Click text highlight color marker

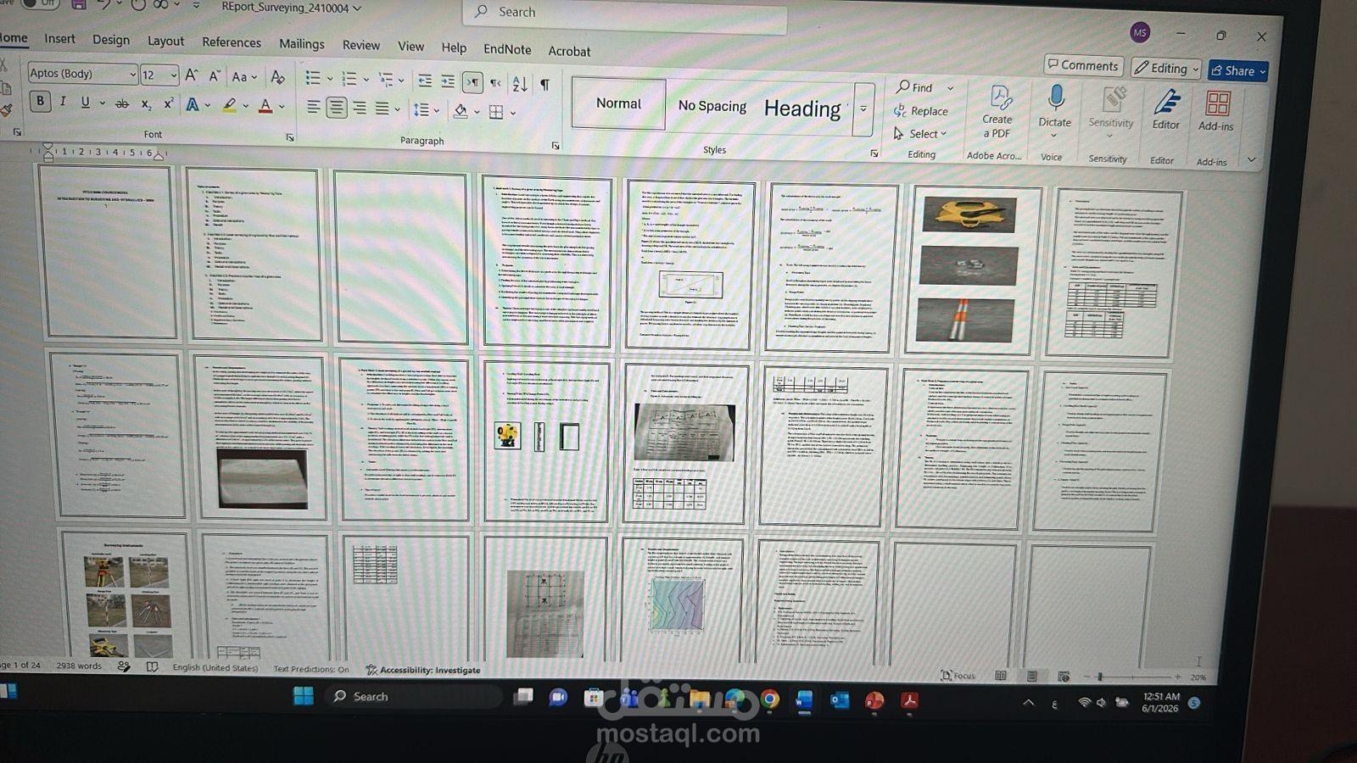[x=229, y=105]
